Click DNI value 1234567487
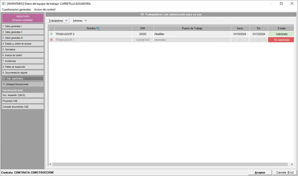The height and width of the screenshot is (176, 298). coord(142,40)
